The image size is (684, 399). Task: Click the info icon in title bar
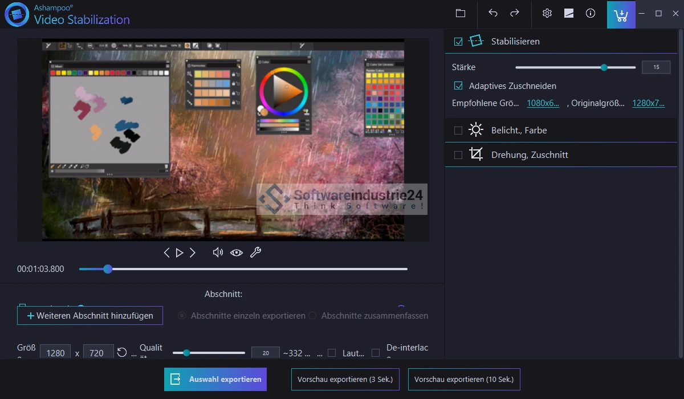591,13
